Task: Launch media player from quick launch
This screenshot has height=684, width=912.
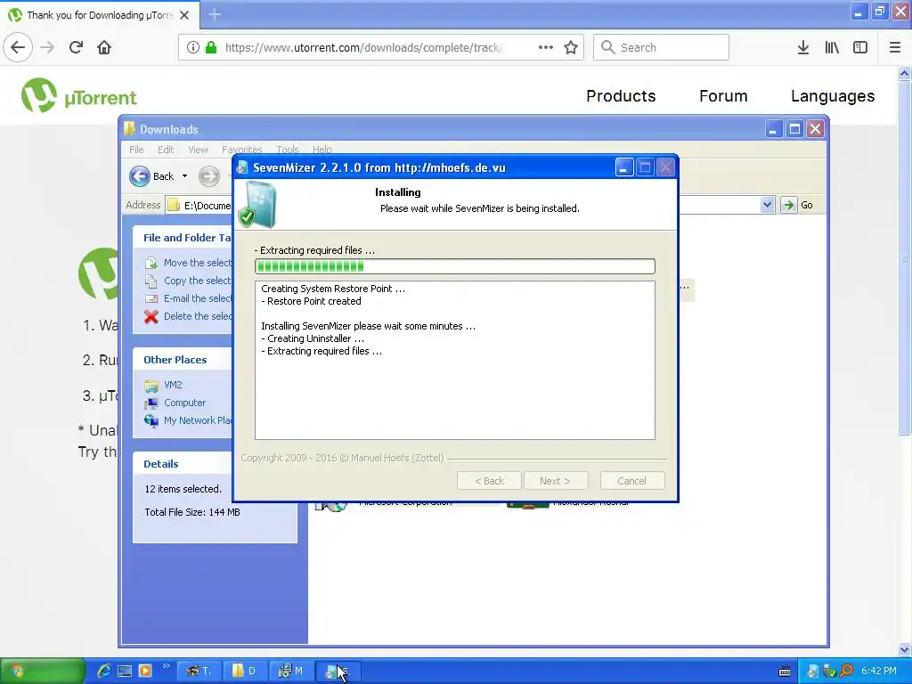Action: pyautogui.click(x=145, y=672)
